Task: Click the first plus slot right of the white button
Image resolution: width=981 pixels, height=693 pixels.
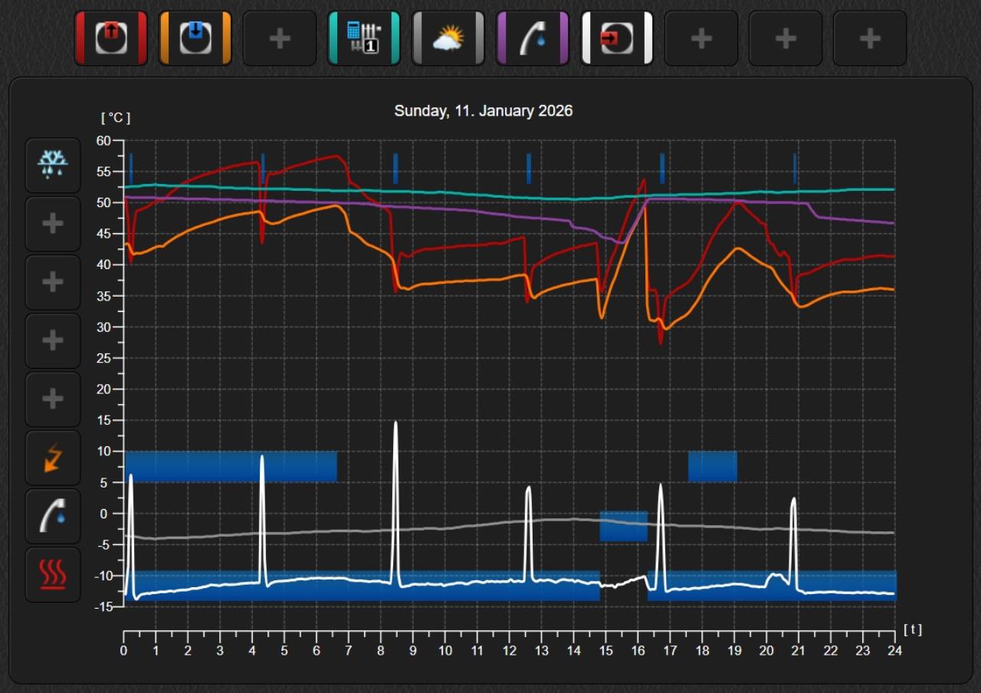Action: tap(701, 38)
